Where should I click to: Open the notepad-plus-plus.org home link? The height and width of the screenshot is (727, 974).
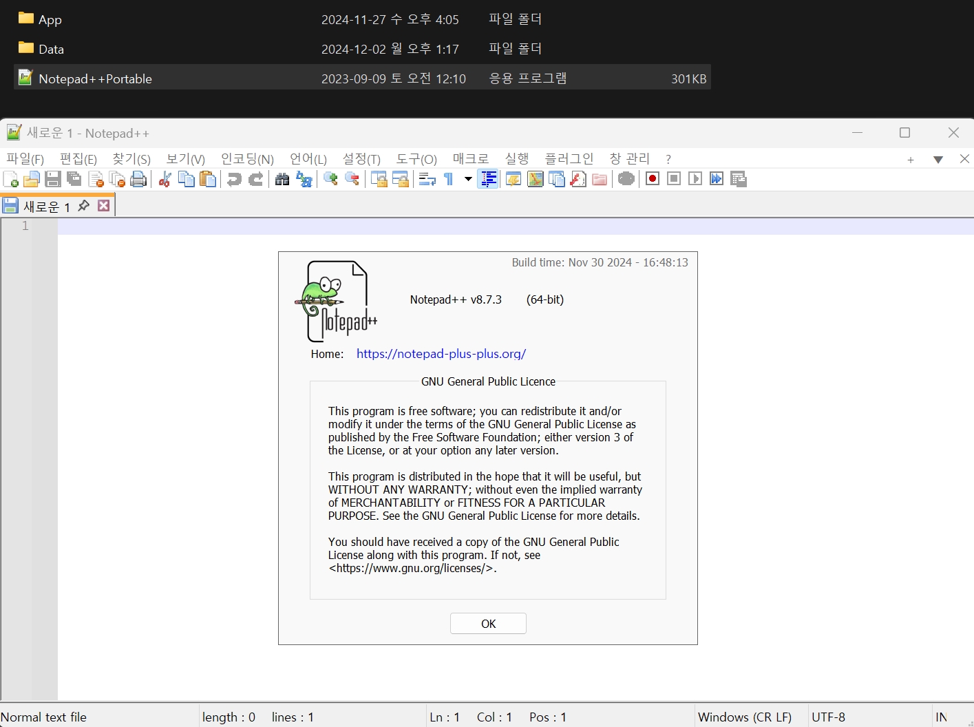point(441,354)
